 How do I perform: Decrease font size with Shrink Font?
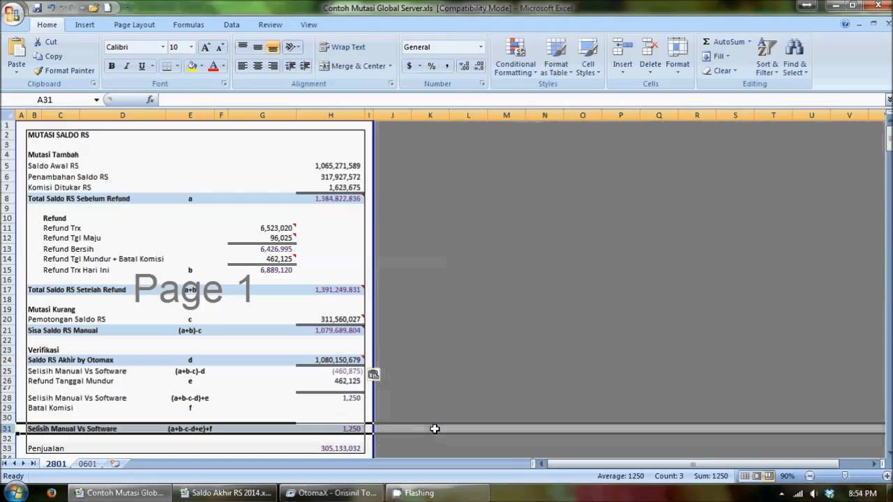[x=219, y=47]
